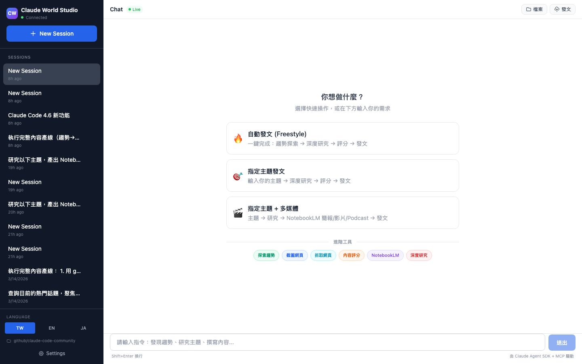Click the 抓取網頁 tool chip
Viewport: 582px width, 364px height.
pos(323,256)
